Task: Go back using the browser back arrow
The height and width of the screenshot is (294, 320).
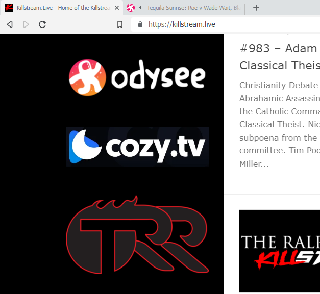Action: (10, 24)
